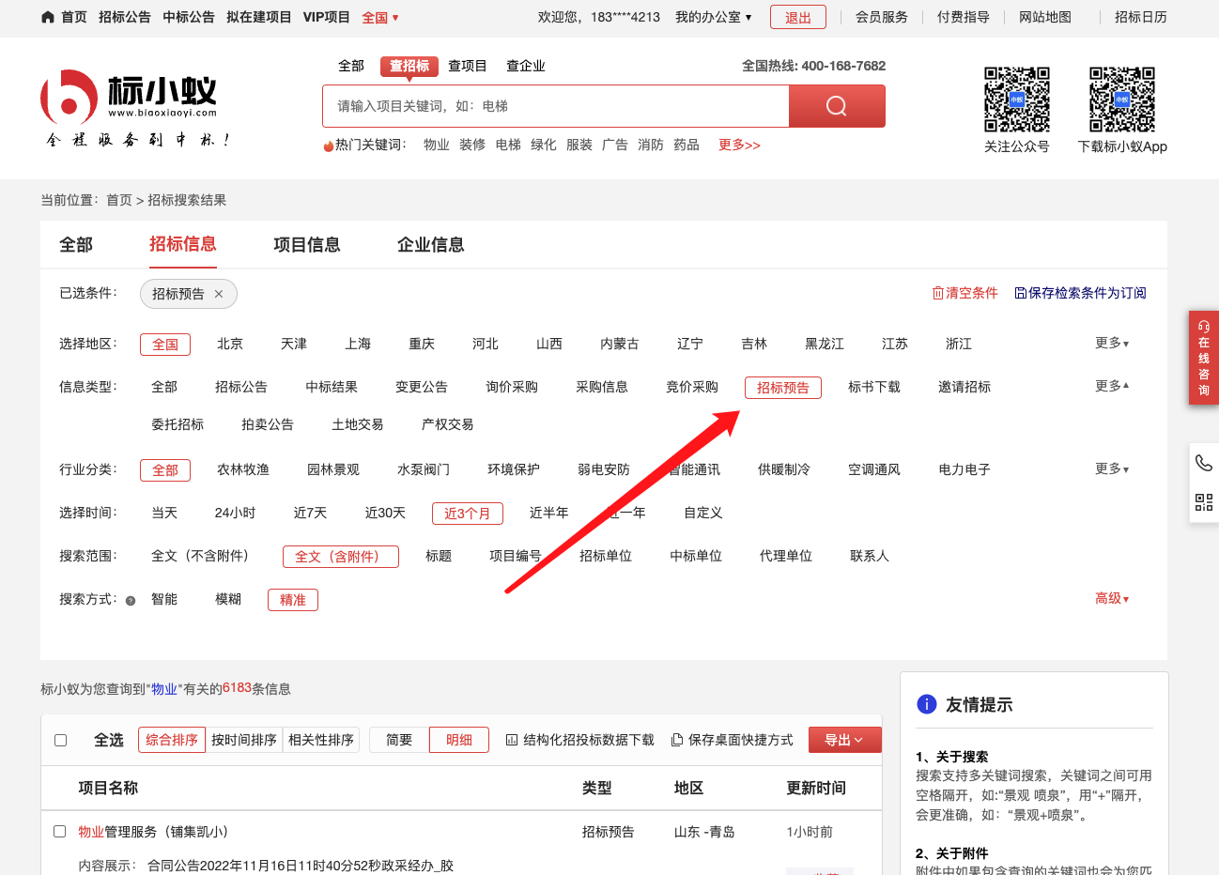Open the QR code icon on right sidebar
Screen dimensions: 1219x875
(x=1203, y=502)
